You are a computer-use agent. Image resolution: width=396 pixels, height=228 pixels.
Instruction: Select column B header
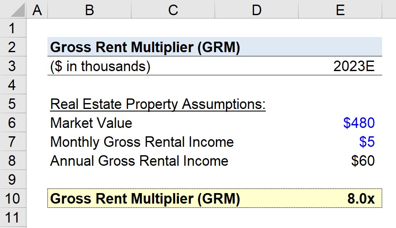(x=89, y=9)
